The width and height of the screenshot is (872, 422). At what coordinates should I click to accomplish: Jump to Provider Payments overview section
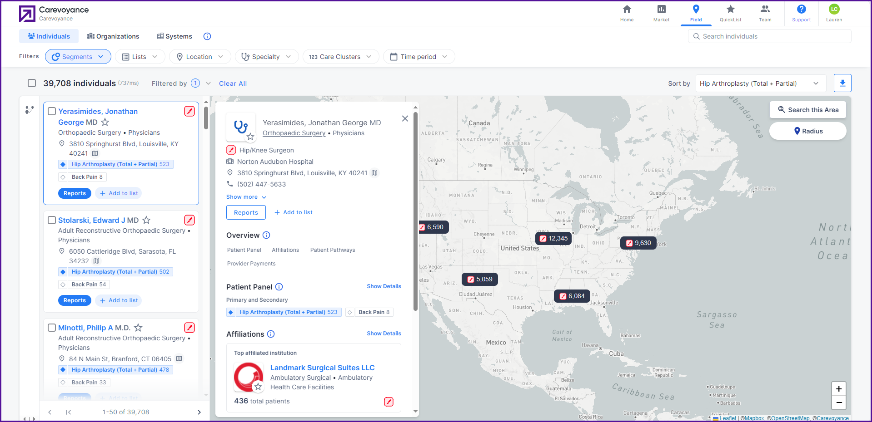(251, 264)
